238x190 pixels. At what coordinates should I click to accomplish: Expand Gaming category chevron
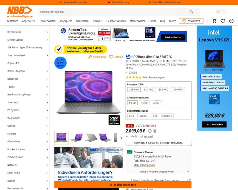tap(47, 126)
